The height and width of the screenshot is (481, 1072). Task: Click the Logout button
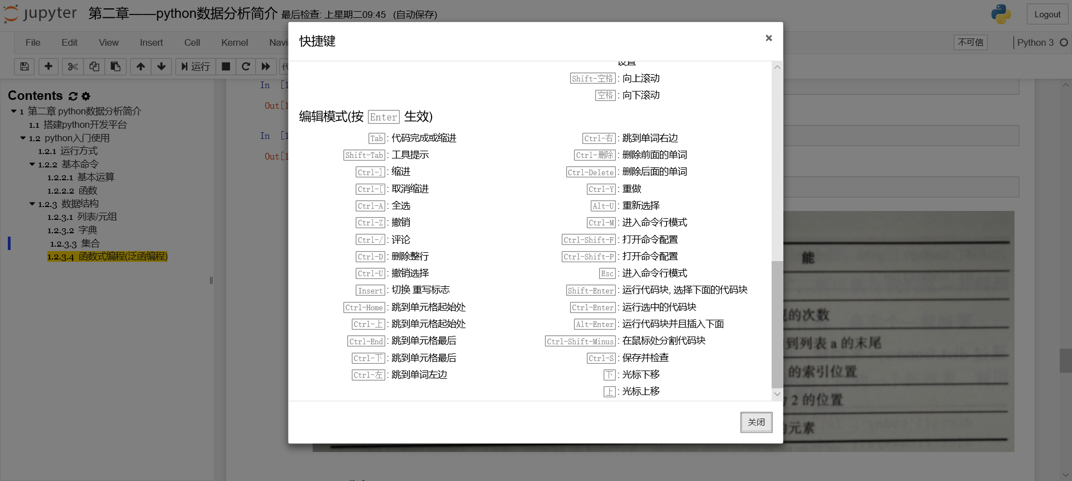[x=1047, y=15]
